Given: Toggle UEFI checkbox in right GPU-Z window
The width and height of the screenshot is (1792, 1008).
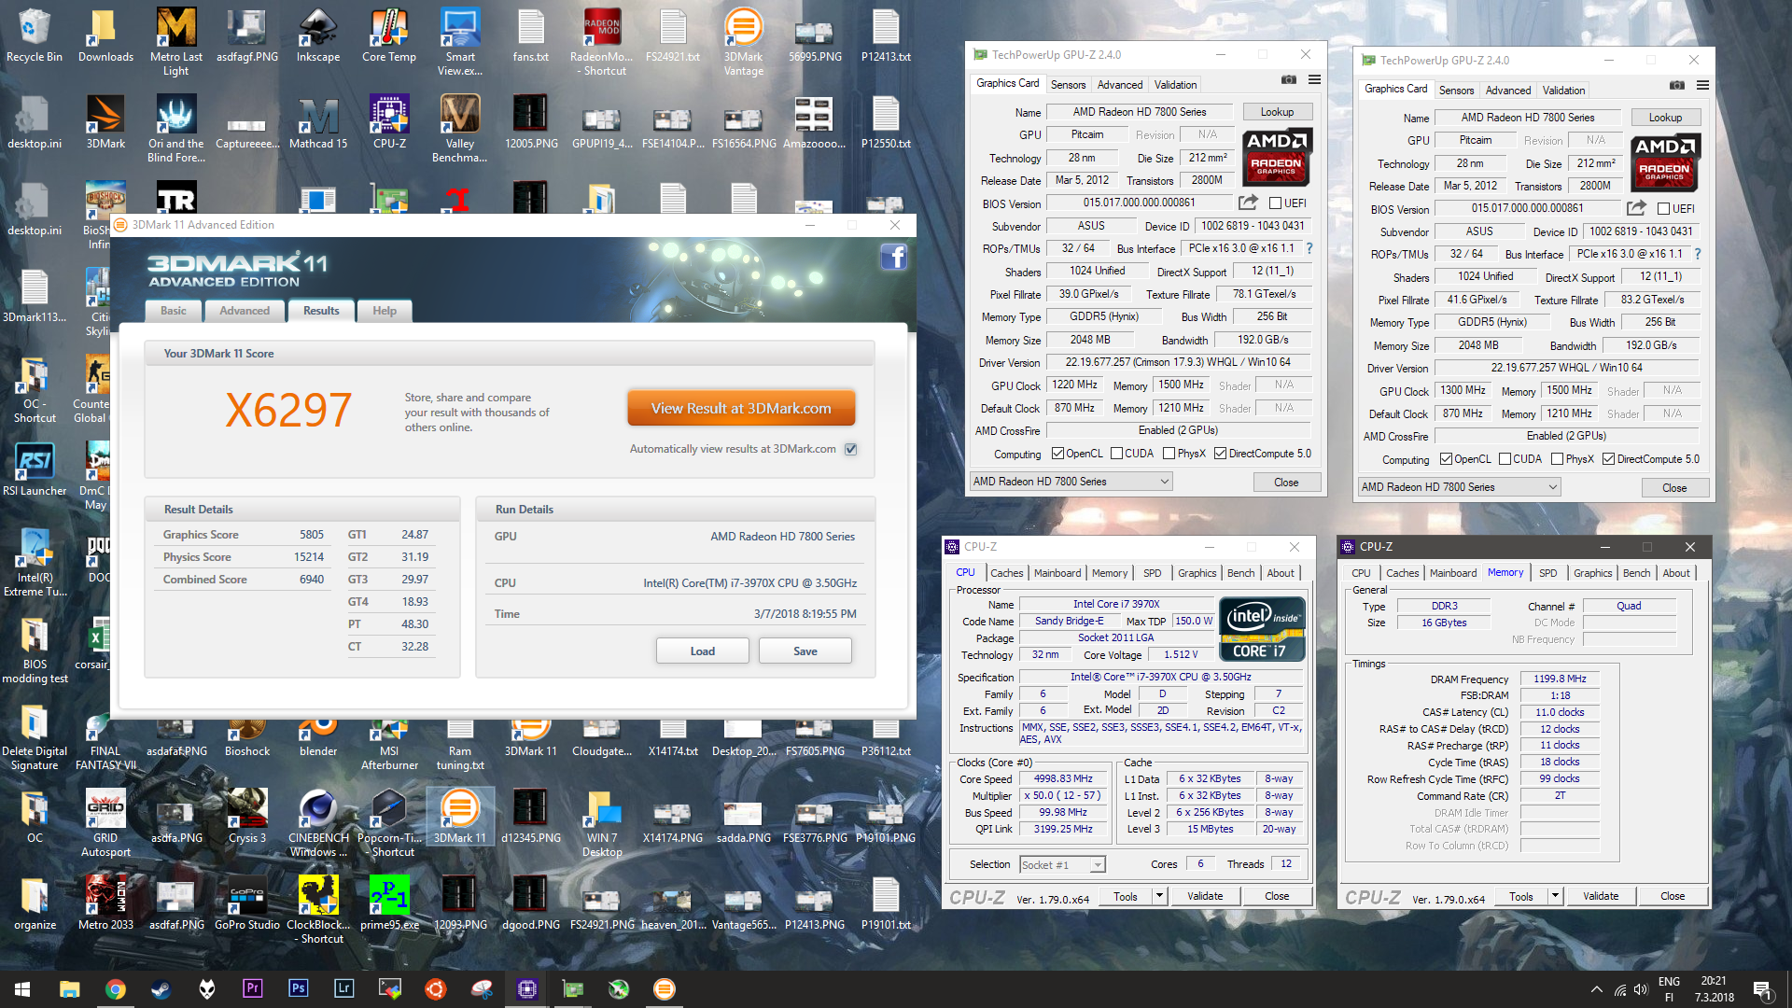Looking at the screenshot, I should pos(1663,209).
